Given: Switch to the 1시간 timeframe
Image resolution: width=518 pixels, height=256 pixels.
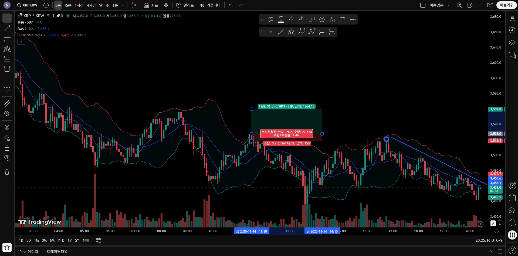Looking at the screenshot, I should pyautogui.click(x=79, y=5).
